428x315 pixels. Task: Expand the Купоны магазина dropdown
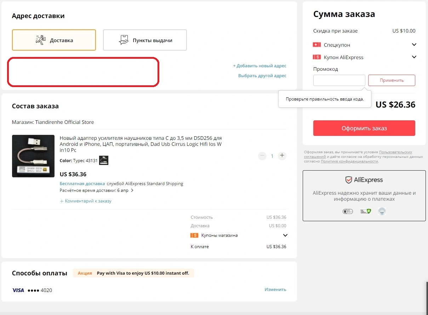[x=285, y=235]
